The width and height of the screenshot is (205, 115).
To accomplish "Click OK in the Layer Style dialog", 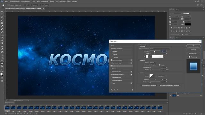I will click(x=193, y=46).
